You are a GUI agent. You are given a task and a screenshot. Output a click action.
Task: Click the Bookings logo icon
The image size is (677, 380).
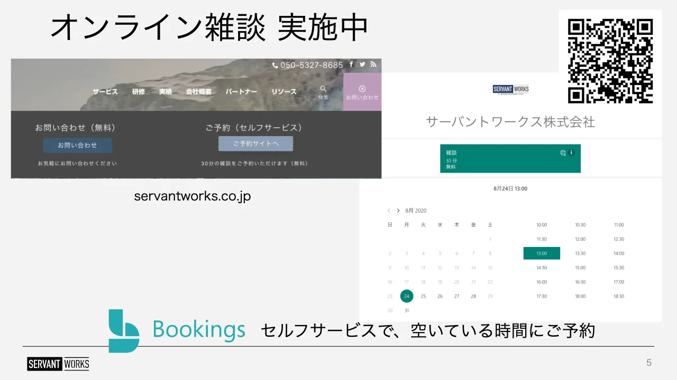coord(124,331)
